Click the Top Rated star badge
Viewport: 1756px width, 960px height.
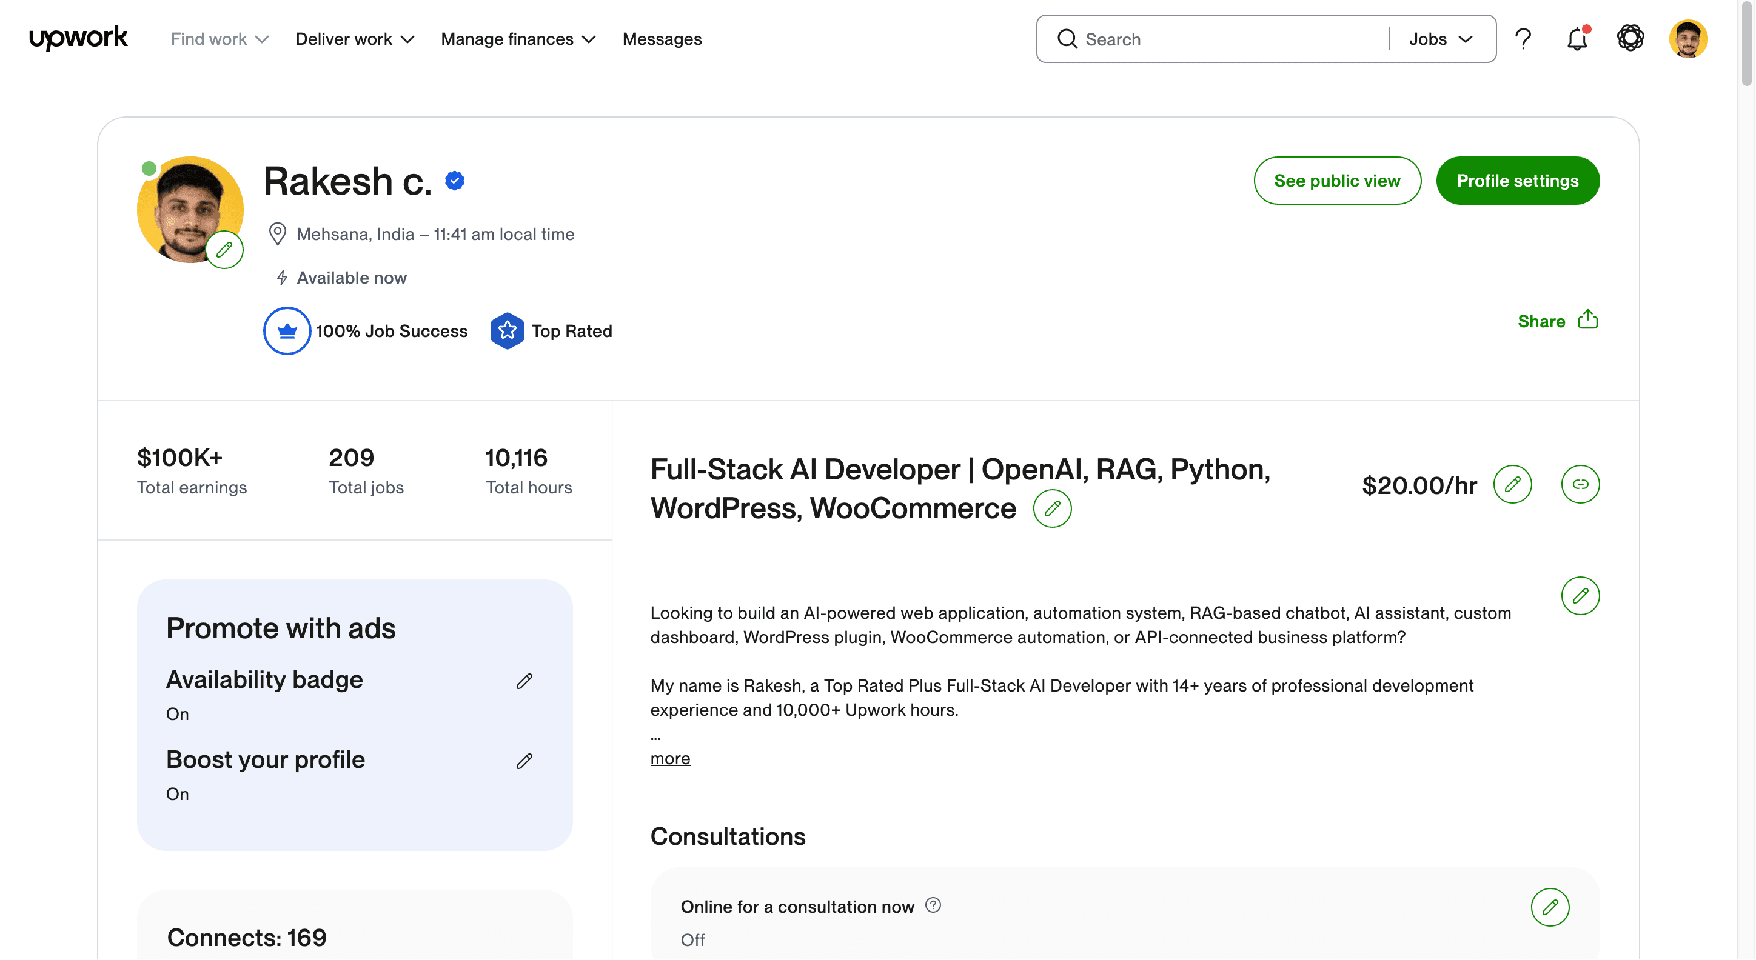tap(507, 331)
